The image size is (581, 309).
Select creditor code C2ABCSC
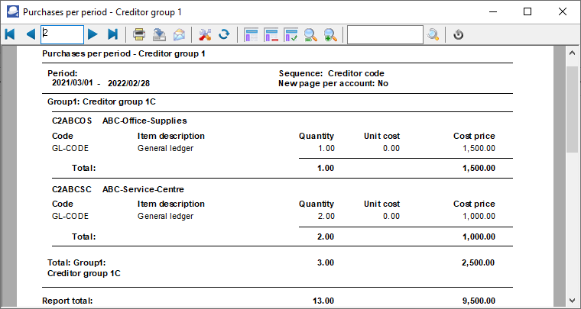pos(72,190)
